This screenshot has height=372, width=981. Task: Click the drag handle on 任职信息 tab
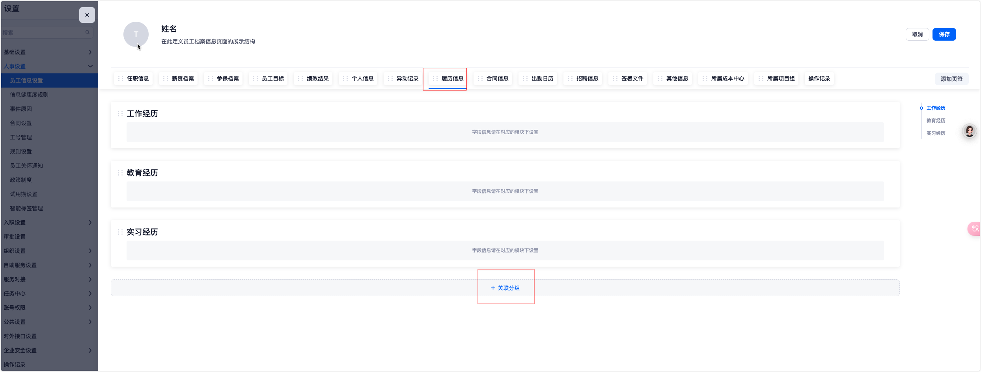[121, 79]
